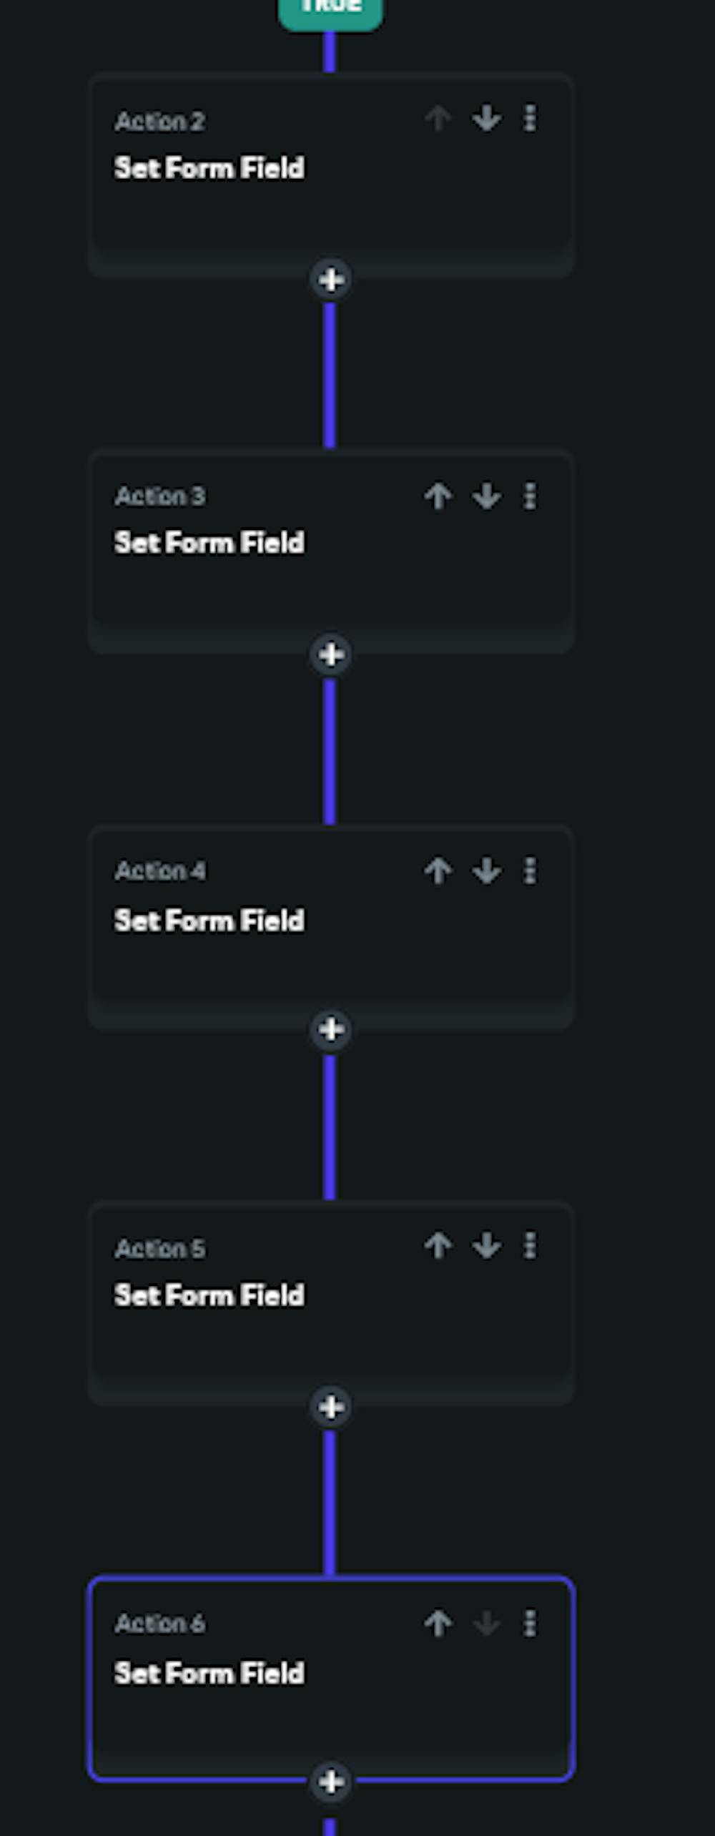Move Action 2 down using its arrow icon
Screen dimensions: 715x1836
point(485,119)
